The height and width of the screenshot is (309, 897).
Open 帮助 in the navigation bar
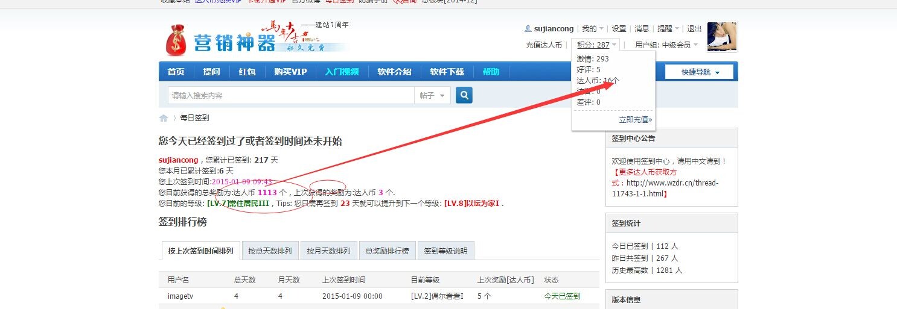[491, 72]
